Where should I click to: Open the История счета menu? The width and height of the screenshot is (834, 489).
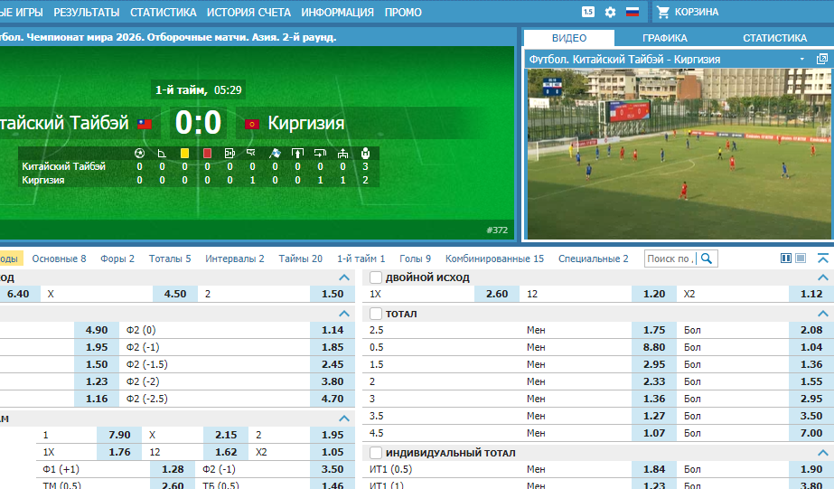[248, 12]
